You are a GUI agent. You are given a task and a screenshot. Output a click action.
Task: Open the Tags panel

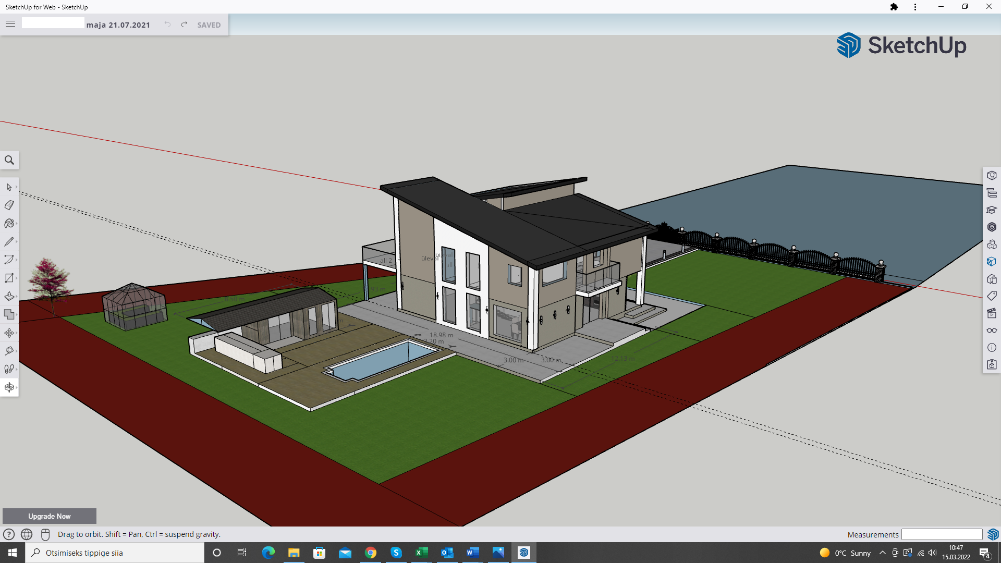(992, 296)
